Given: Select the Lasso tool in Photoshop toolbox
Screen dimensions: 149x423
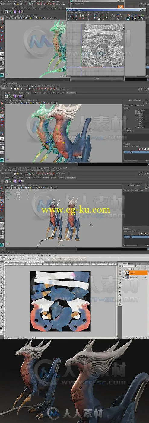Looking at the screenshot, I should (2, 271).
